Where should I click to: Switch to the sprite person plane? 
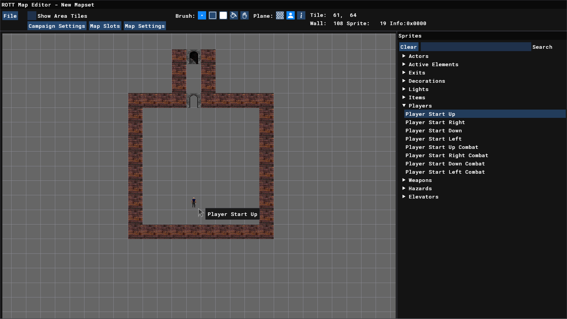(x=291, y=16)
